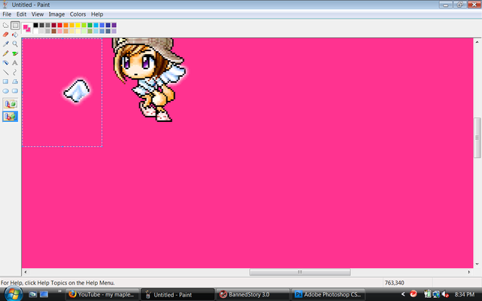Click the horizontal scrollbar right arrow
The height and width of the screenshot is (301, 482).
[469, 272]
